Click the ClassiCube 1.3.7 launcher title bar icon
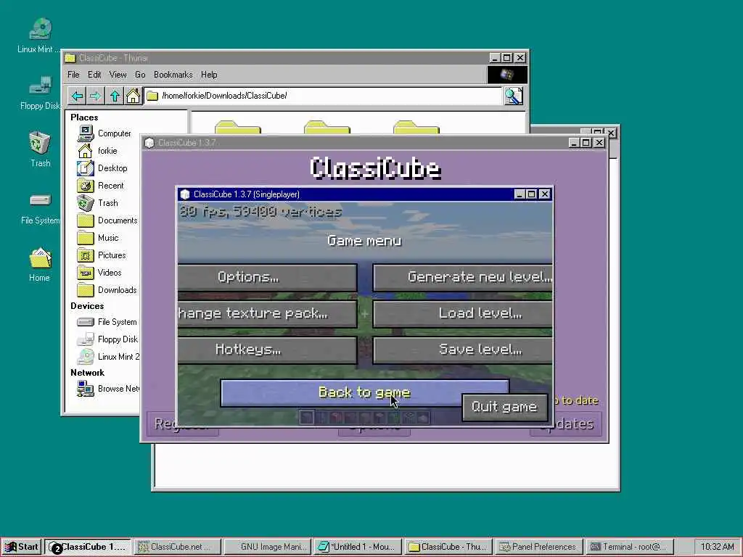The image size is (743, 557). (149, 143)
